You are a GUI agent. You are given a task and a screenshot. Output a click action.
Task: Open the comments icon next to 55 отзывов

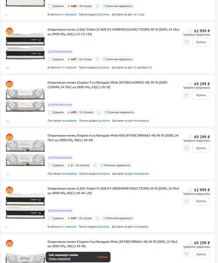(x=99, y=112)
